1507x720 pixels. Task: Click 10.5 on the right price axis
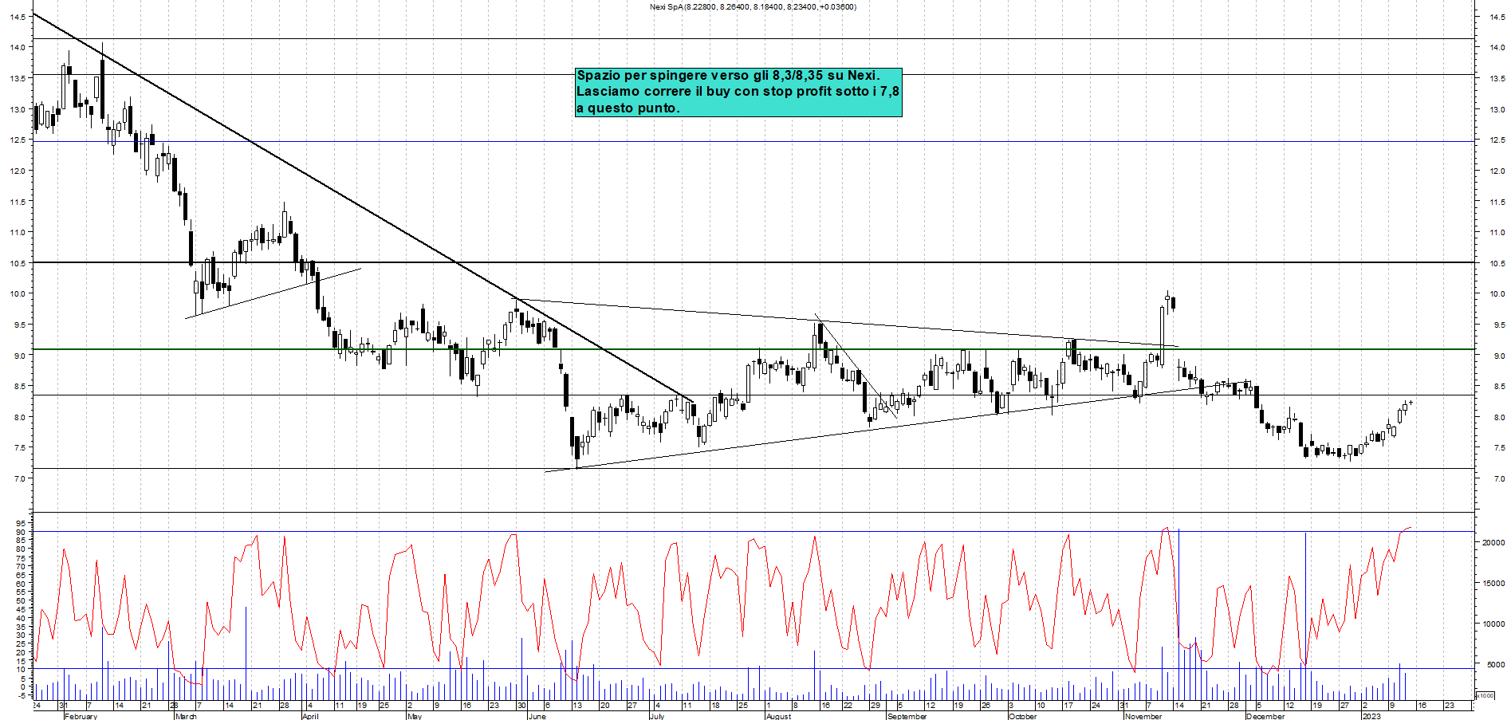pos(1497,263)
